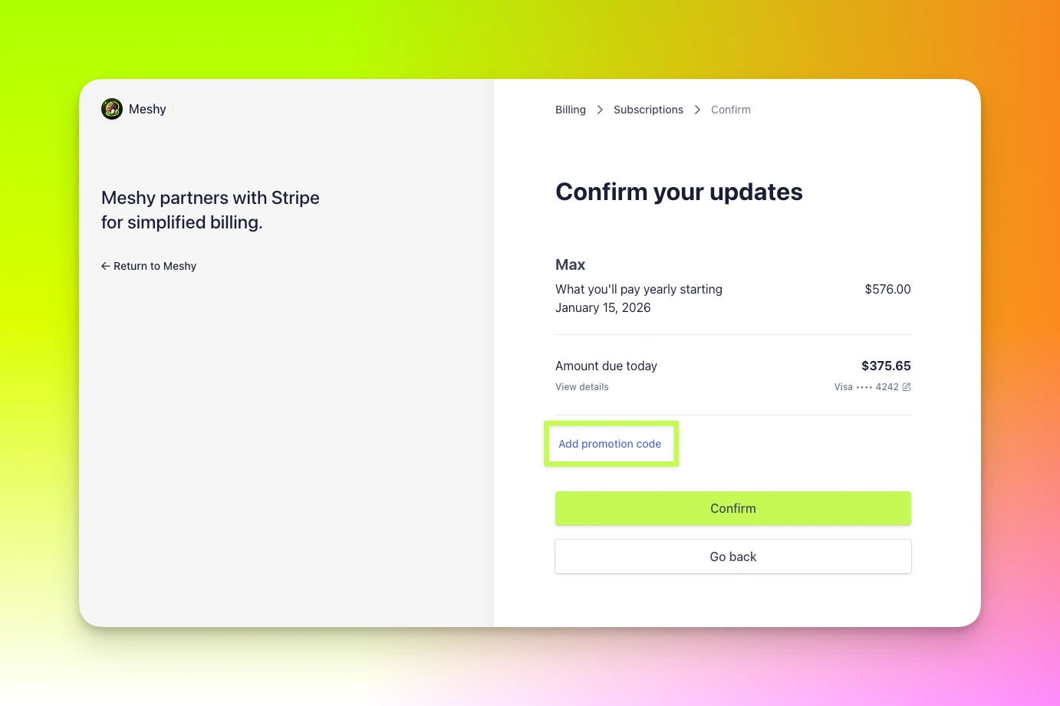Open the Billing breadcrumb
This screenshot has height=706, width=1060.
pos(571,110)
